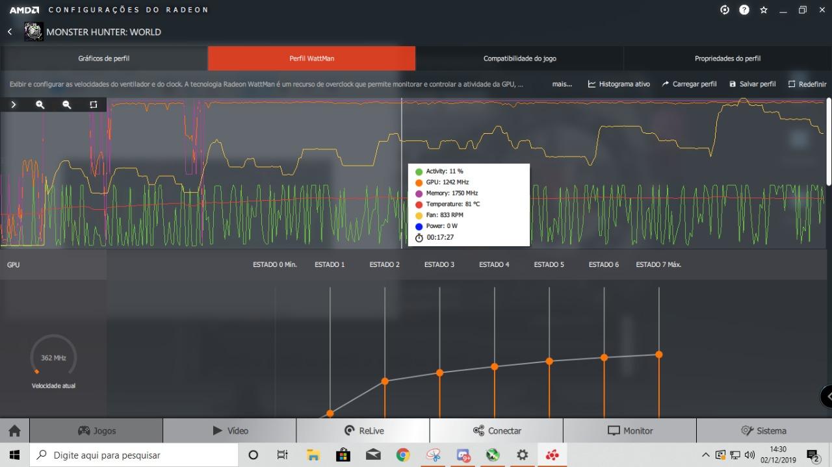Open the Radeon updates notification icon
This screenshot has height=467, width=832.
point(725,10)
